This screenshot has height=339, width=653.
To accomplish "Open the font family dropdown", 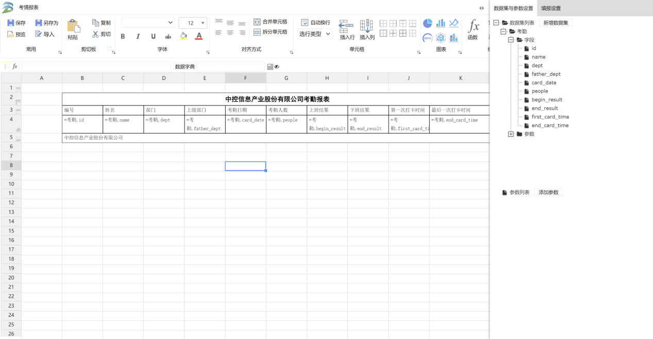I will pyautogui.click(x=148, y=23).
